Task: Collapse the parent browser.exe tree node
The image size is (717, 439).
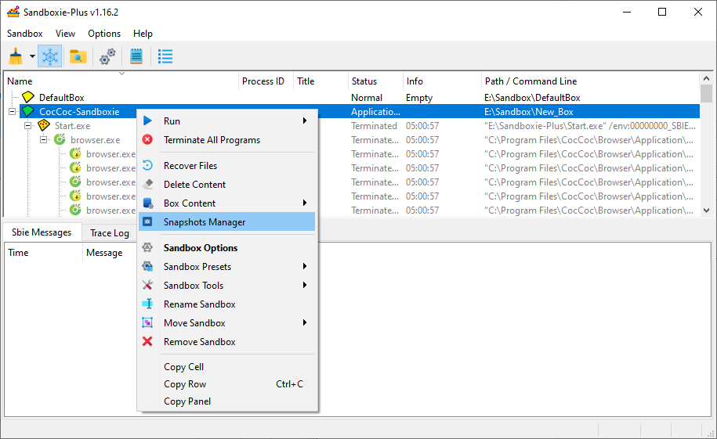Action: point(43,139)
